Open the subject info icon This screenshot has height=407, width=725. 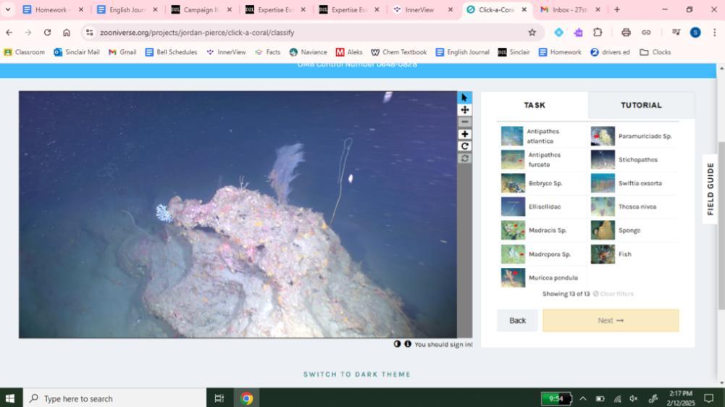[407, 344]
